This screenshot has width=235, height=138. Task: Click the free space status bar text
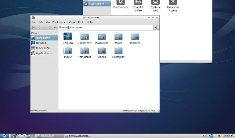tap(140, 111)
